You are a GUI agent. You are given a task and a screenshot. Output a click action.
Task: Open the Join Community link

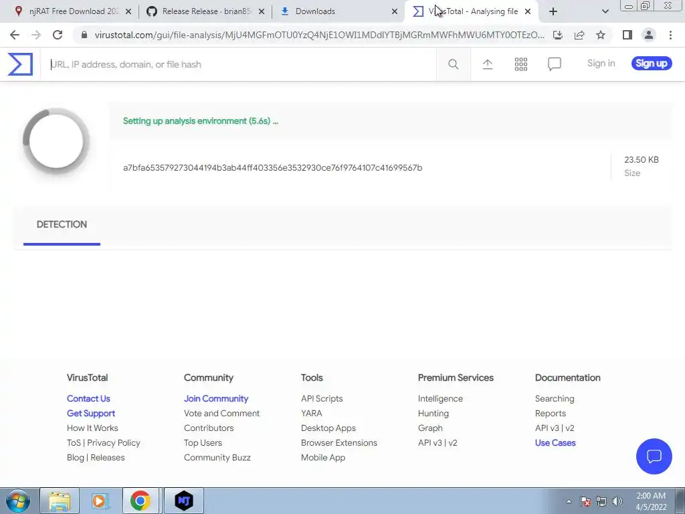(216, 399)
